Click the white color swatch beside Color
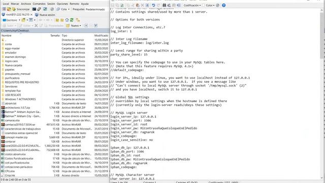Viewport: 325px width, 183px height. (203, 5)
